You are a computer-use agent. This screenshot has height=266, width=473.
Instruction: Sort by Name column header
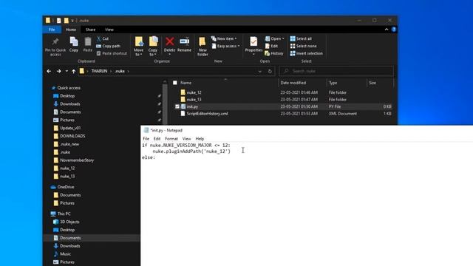(x=186, y=83)
